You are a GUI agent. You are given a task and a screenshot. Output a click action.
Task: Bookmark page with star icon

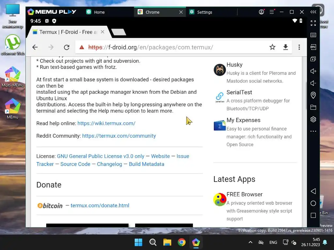coord(272,47)
